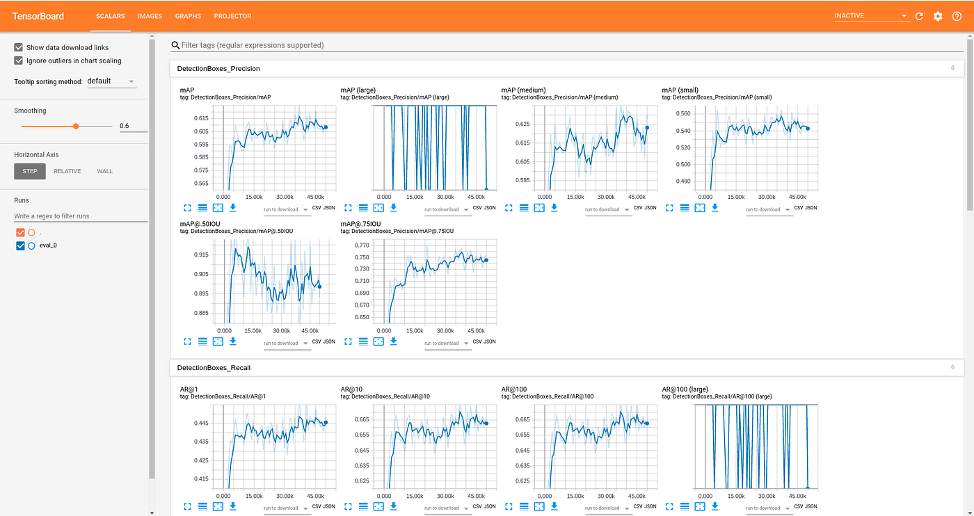The height and width of the screenshot is (516, 974).
Task: Expand the mAP chart to full size
Action: (x=187, y=207)
